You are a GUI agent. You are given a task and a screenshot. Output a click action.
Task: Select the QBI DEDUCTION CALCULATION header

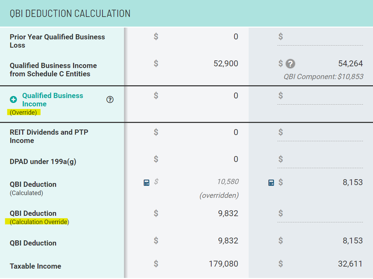[70, 13]
